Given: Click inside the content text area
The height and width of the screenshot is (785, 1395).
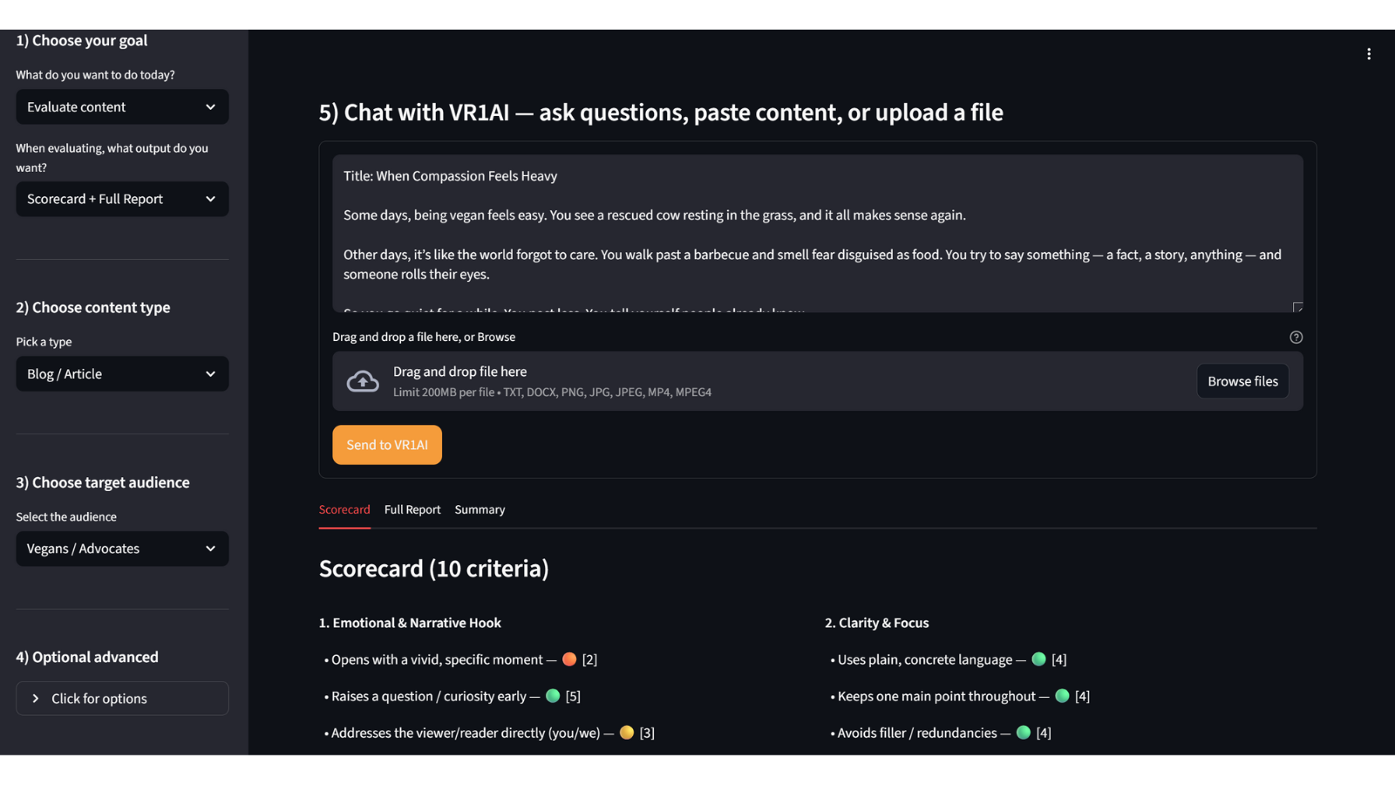Looking at the screenshot, I should tap(816, 234).
